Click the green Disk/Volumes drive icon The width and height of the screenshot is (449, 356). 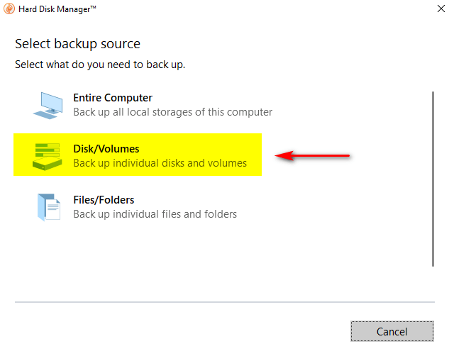pyautogui.click(x=48, y=156)
